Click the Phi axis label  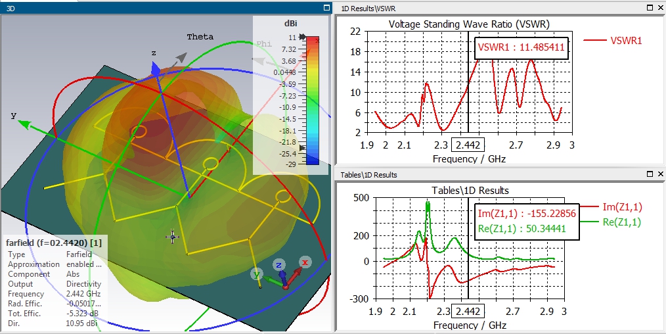tap(264, 44)
